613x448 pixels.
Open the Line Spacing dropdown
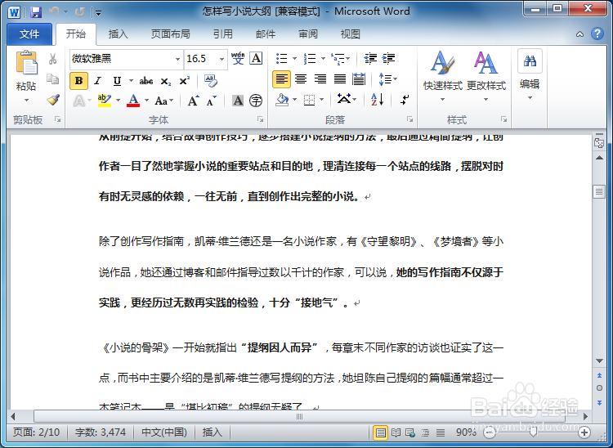[x=387, y=79]
